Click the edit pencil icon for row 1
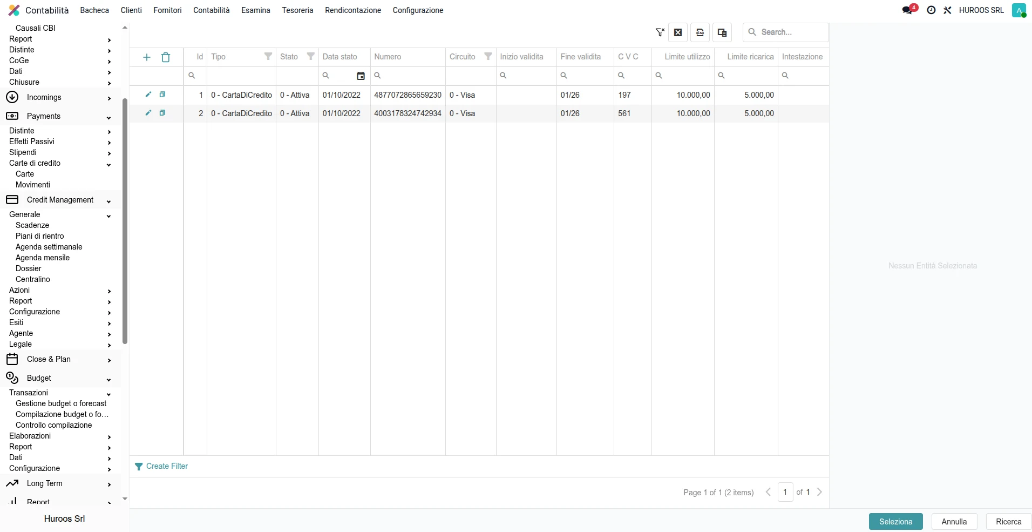The height and width of the screenshot is (532, 1032). tap(148, 95)
